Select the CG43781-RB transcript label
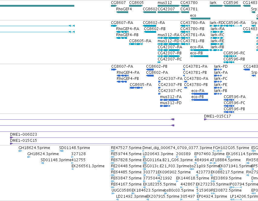The width and height of the screenshot is (258, 201). pos(192,41)
